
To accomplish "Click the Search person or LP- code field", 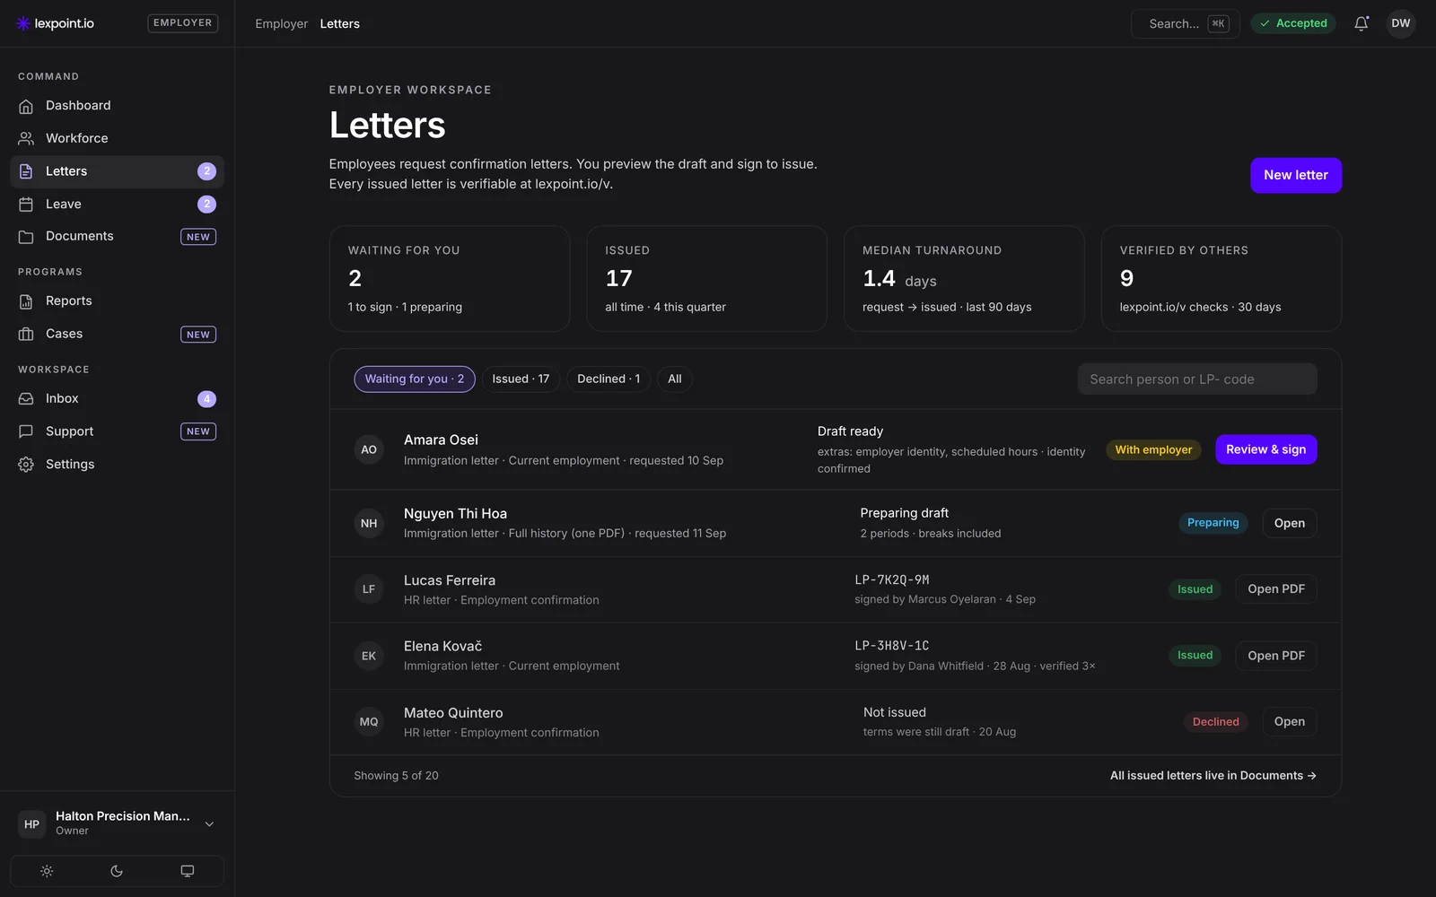I will coord(1197,379).
